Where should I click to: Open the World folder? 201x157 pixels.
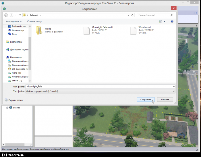pos(39,30)
